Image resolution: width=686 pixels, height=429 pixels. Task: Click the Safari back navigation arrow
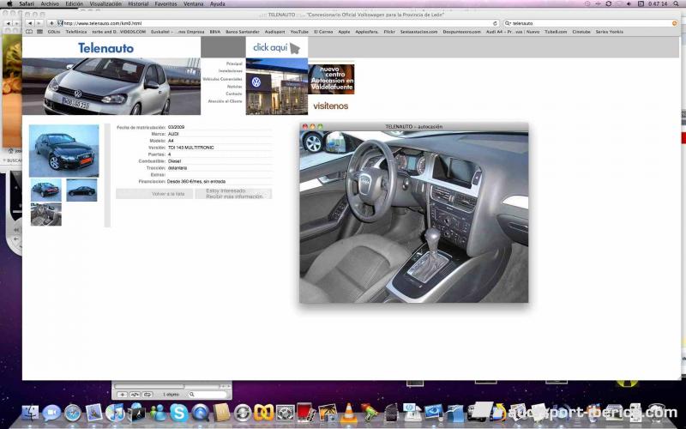32,23
